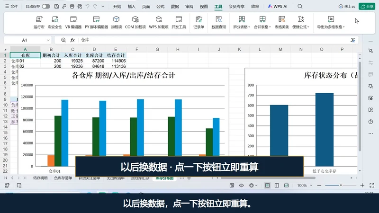Show more sheets via ellipsis button
The image size is (379, 213).
point(182,178)
